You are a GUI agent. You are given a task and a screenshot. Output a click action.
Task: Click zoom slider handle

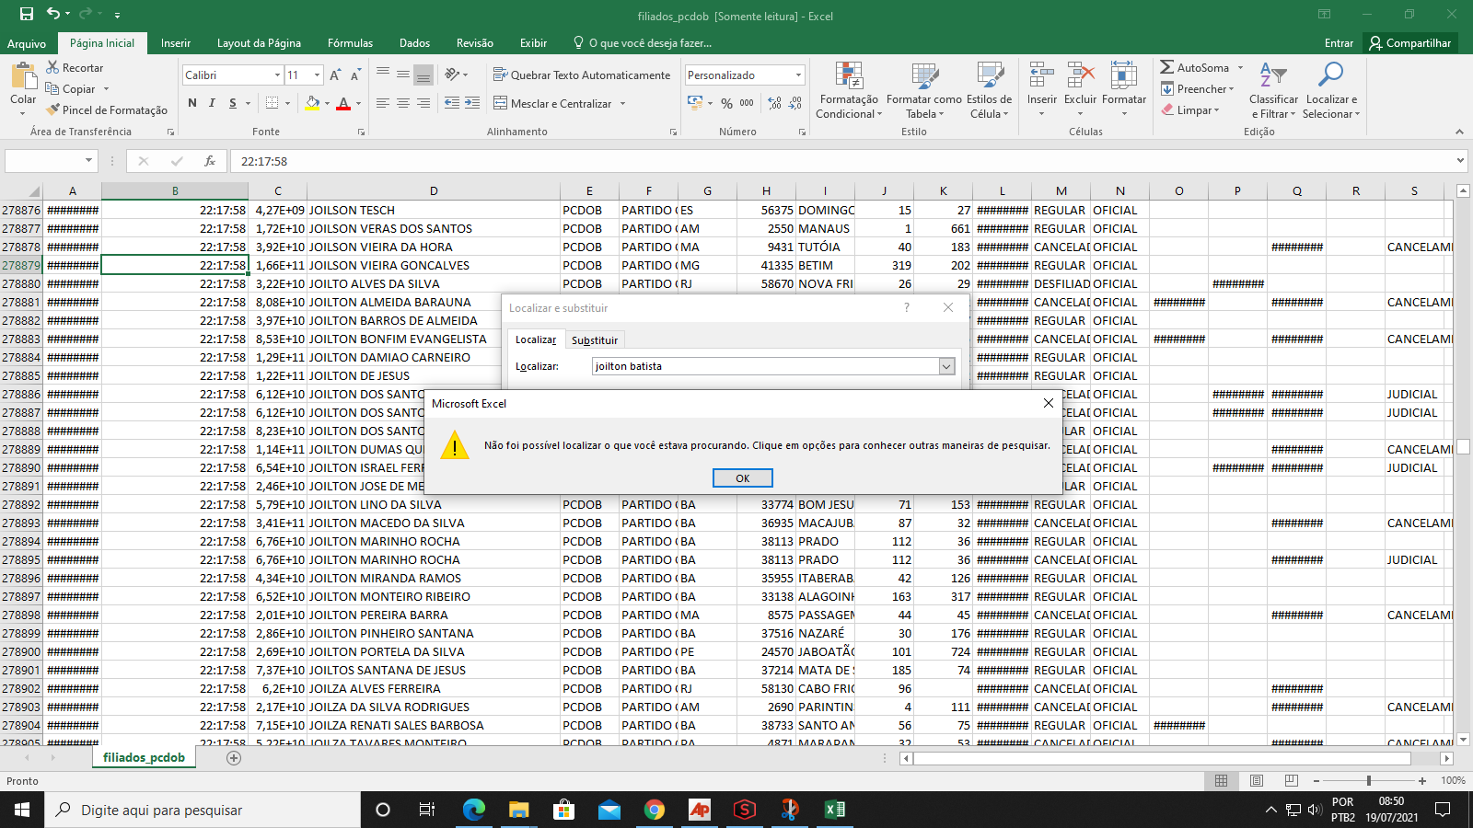pyautogui.click(x=1369, y=780)
